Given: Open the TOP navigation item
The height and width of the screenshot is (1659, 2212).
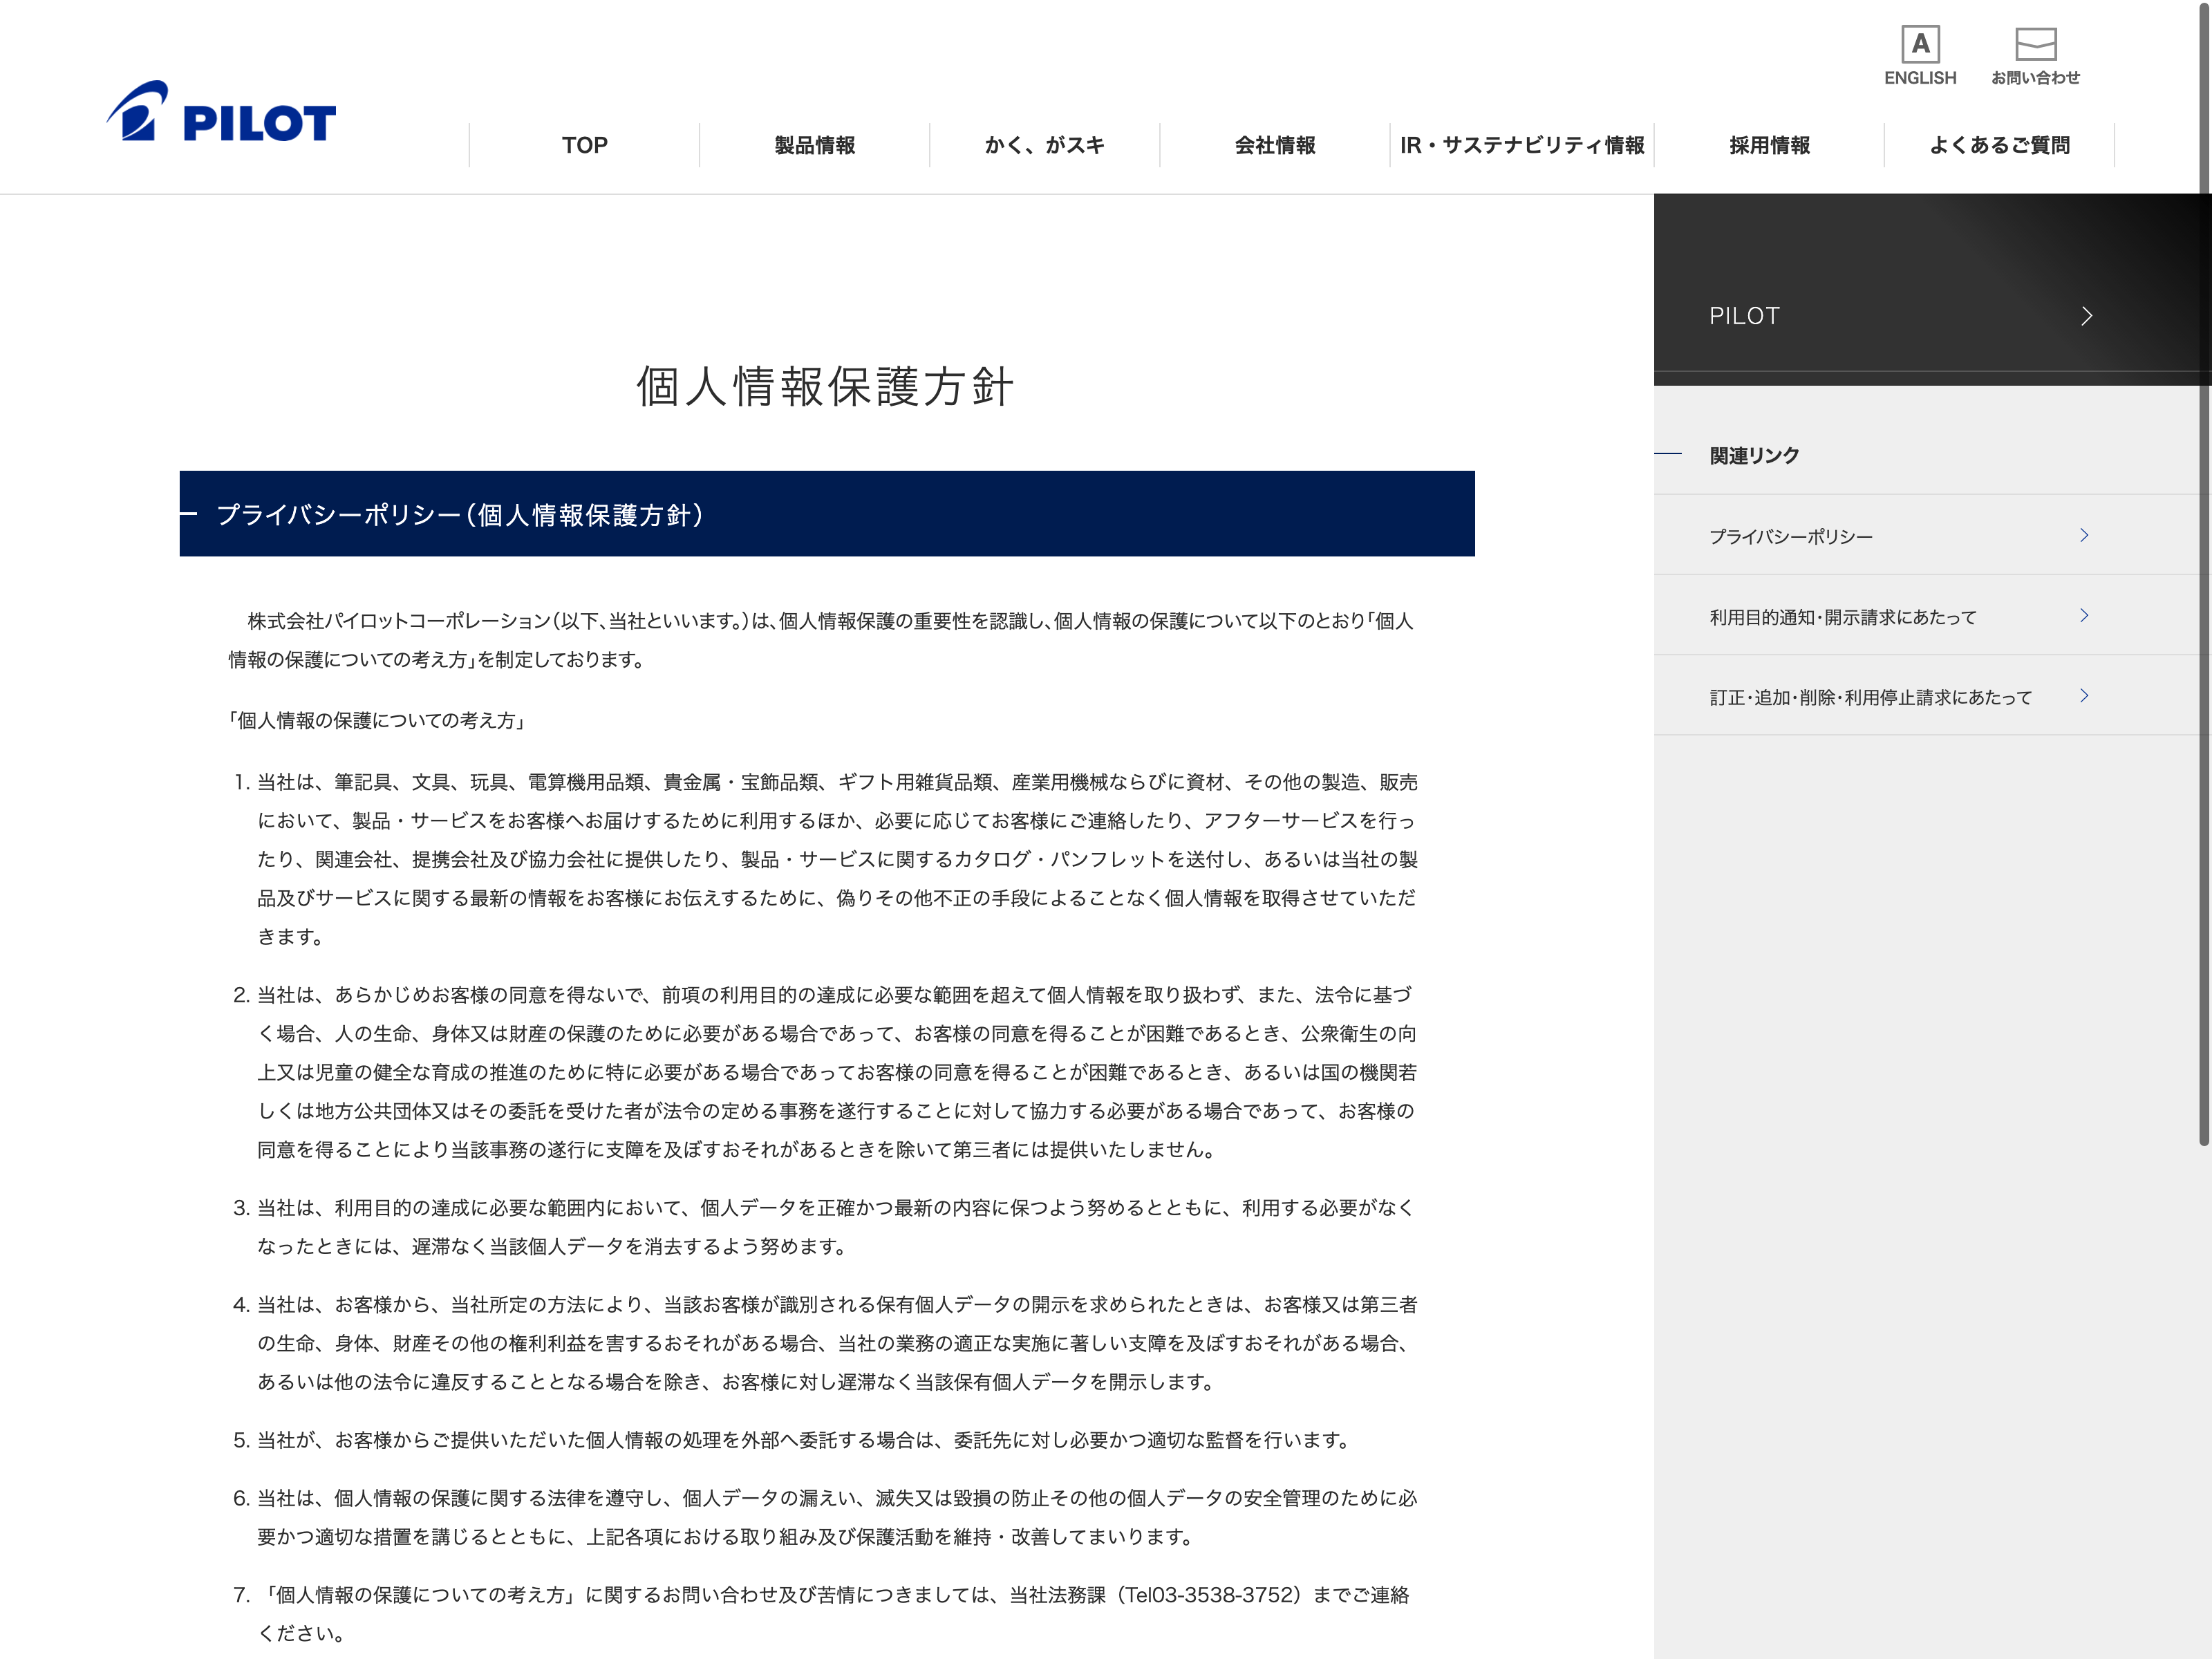Looking at the screenshot, I should pos(584,145).
